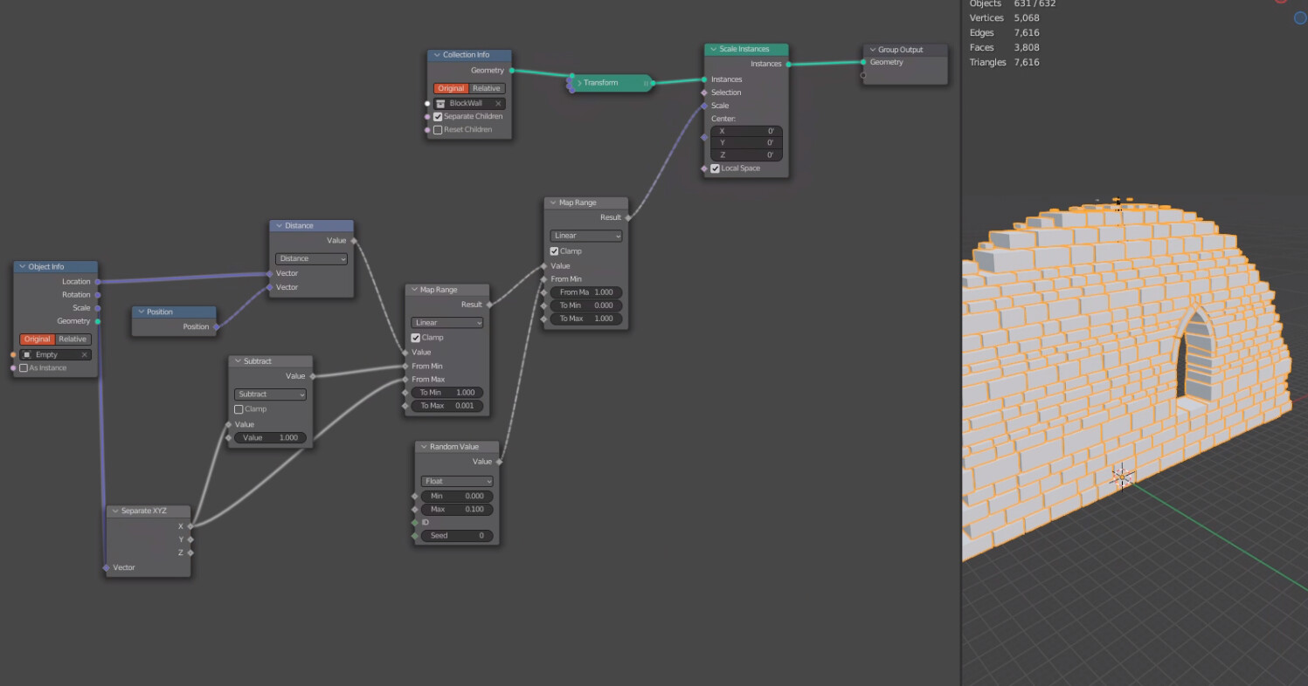The image size is (1308, 686).
Task: Collapse the Subtract node
Action: pos(238,361)
